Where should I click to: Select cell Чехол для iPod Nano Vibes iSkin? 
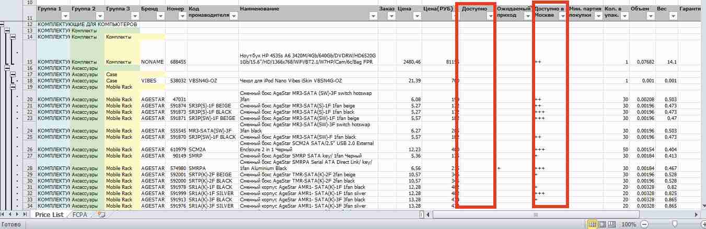308,81
